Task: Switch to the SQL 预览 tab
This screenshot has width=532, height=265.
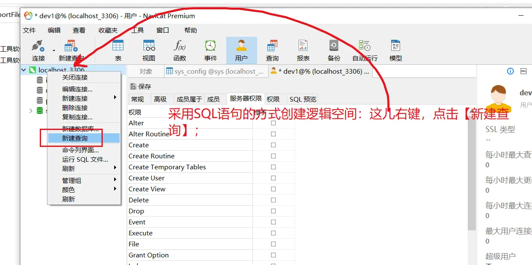Action: coord(303,99)
